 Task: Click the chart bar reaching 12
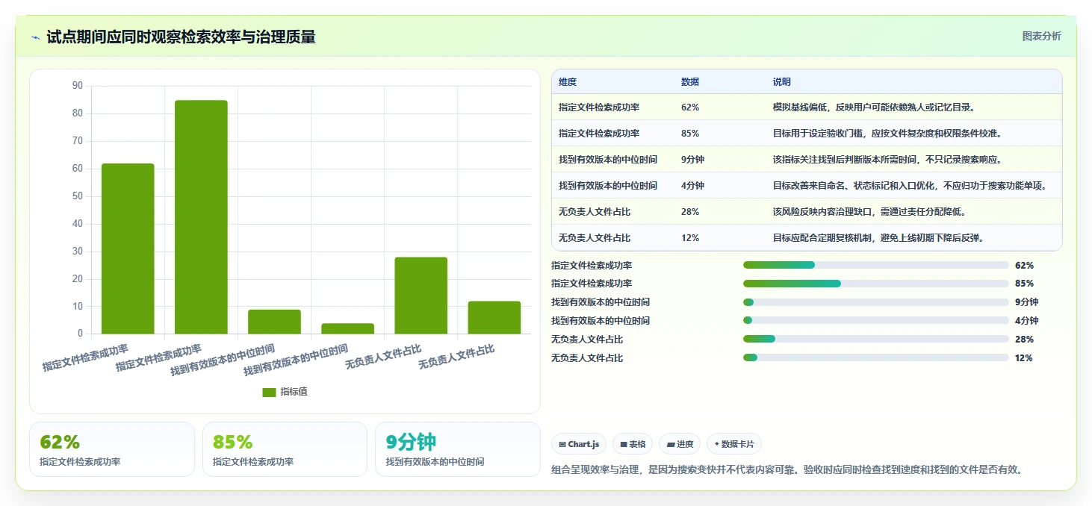494,317
